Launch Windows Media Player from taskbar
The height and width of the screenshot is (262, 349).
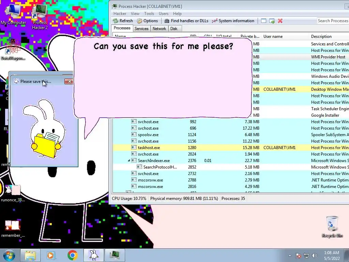pos(51,255)
